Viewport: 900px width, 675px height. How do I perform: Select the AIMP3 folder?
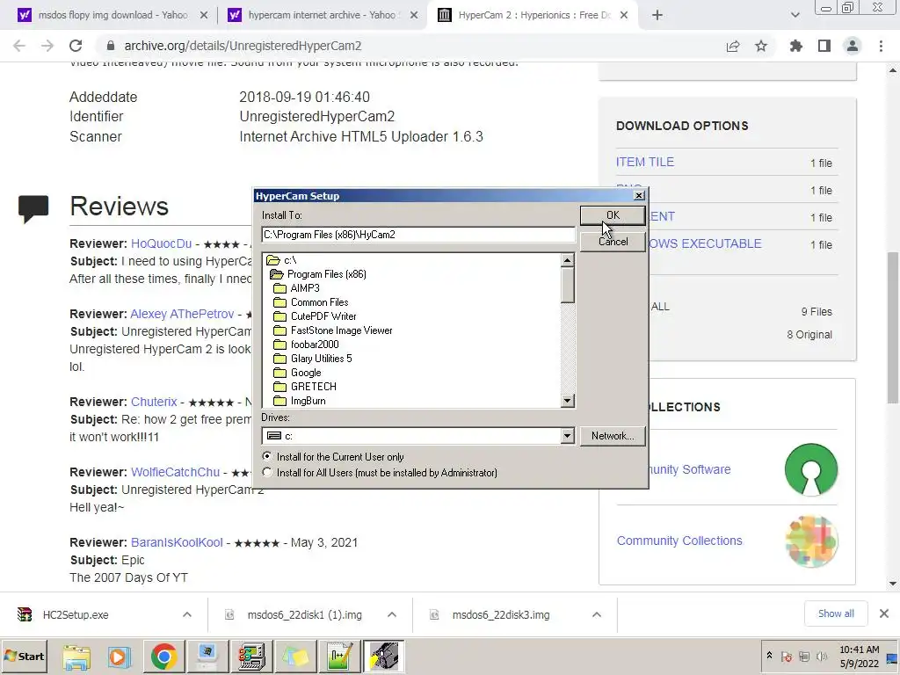click(297, 288)
